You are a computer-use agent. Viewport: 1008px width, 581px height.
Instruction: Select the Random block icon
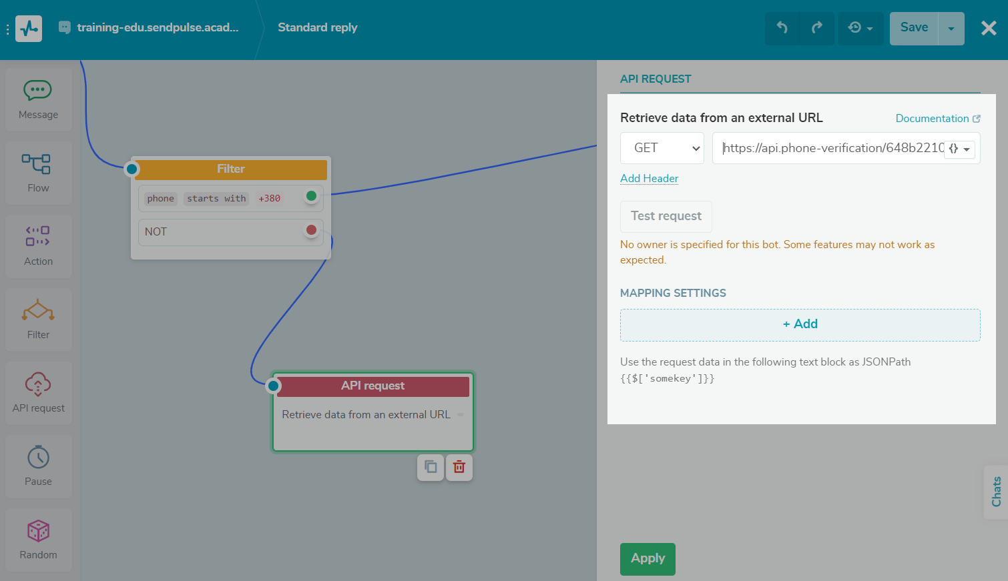coord(38,540)
